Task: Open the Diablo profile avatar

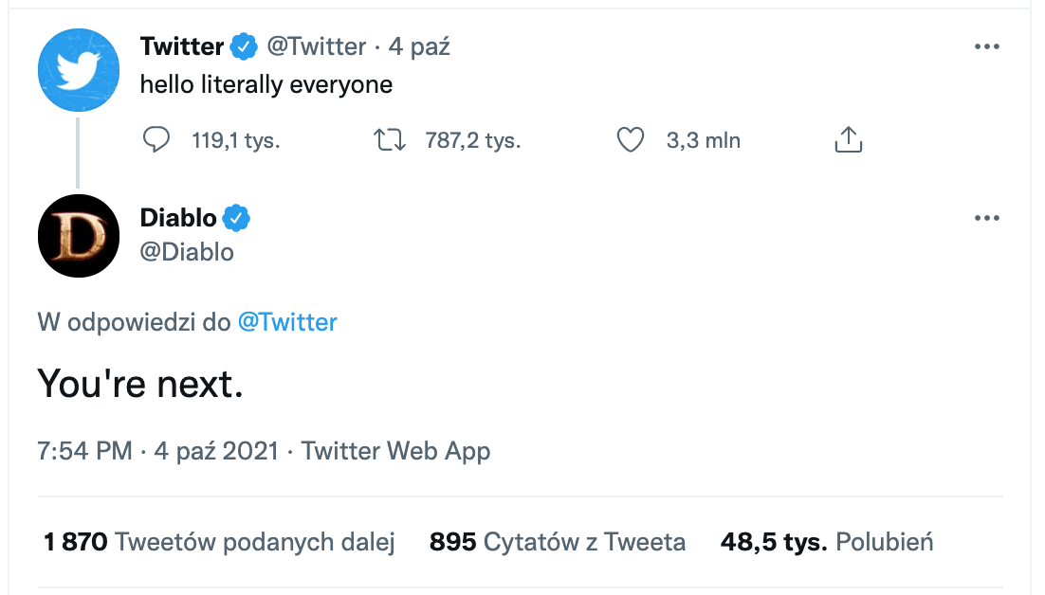Action: (x=79, y=236)
